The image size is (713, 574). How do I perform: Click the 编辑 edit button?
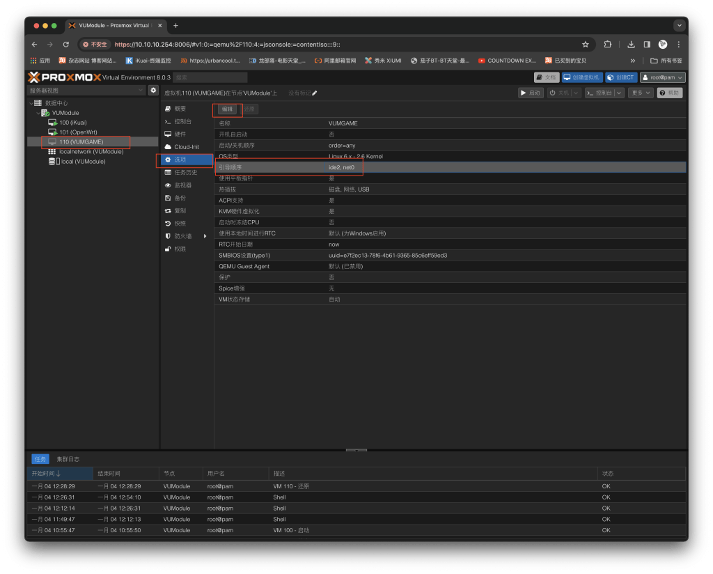[227, 109]
